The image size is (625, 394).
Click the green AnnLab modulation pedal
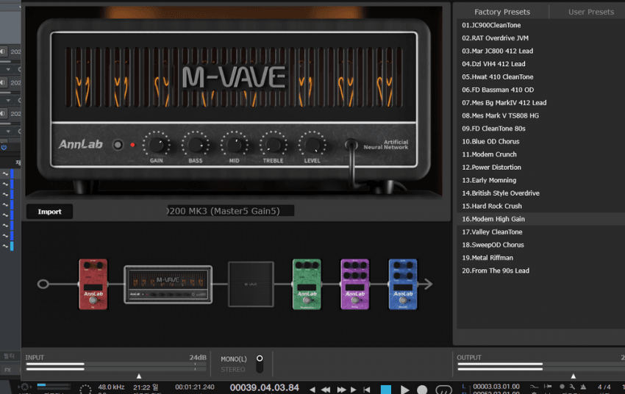(x=307, y=284)
